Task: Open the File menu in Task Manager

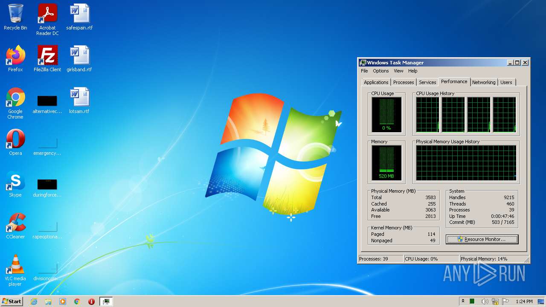Action: pyautogui.click(x=364, y=71)
